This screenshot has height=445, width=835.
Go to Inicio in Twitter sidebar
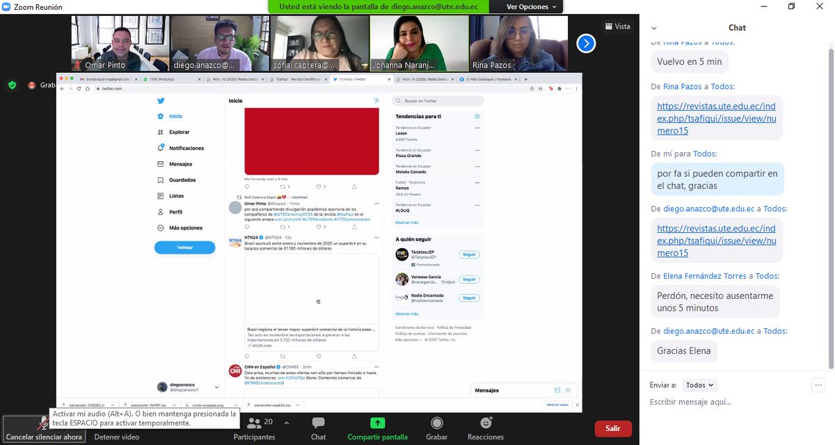[170, 116]
